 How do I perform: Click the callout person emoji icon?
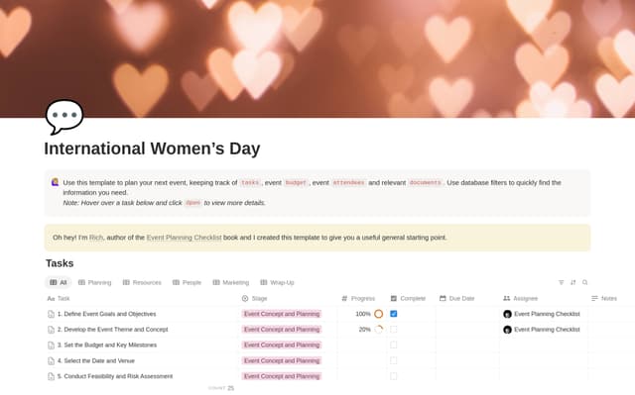(x=56, y=182)
